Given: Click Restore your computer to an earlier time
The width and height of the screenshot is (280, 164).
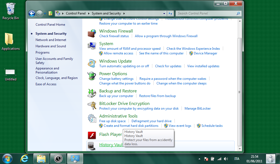Looking at the screenshot, I should pos(129,24).
